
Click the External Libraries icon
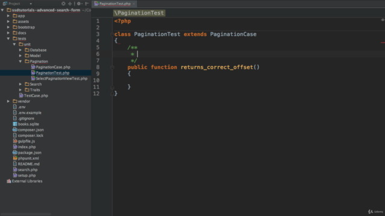point(9,181)
